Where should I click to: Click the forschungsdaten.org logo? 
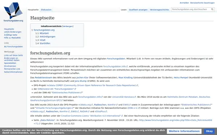click(x=13, y=12)
